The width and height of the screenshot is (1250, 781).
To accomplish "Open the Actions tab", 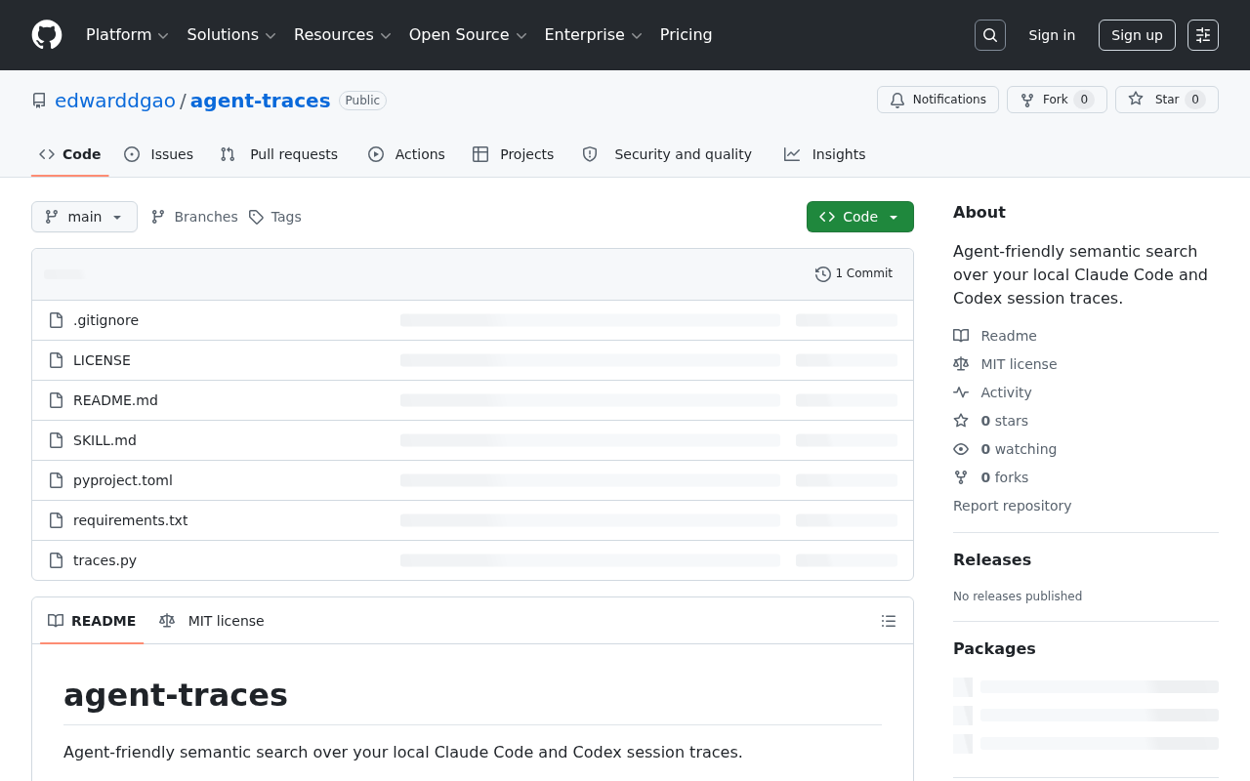I will click(406, 154).
